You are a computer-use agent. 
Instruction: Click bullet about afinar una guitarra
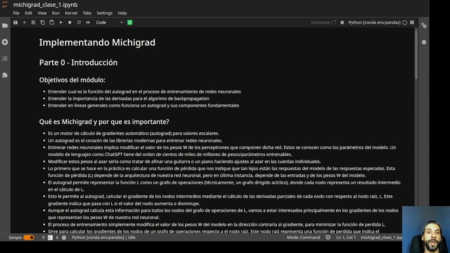pos(184,162)
